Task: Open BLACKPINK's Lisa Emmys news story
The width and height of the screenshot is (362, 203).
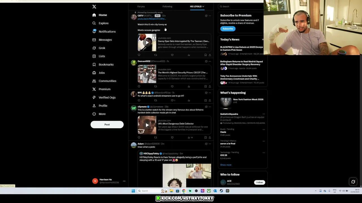Action: pos(242,48)
